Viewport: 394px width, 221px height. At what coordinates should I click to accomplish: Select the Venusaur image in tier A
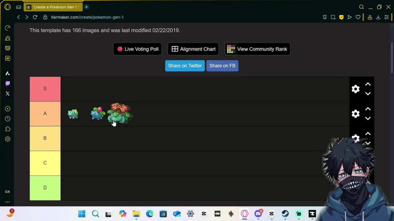pos(121,114)
